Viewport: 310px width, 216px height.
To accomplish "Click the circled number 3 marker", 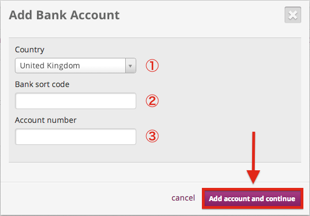I will [x=152, y=136].
